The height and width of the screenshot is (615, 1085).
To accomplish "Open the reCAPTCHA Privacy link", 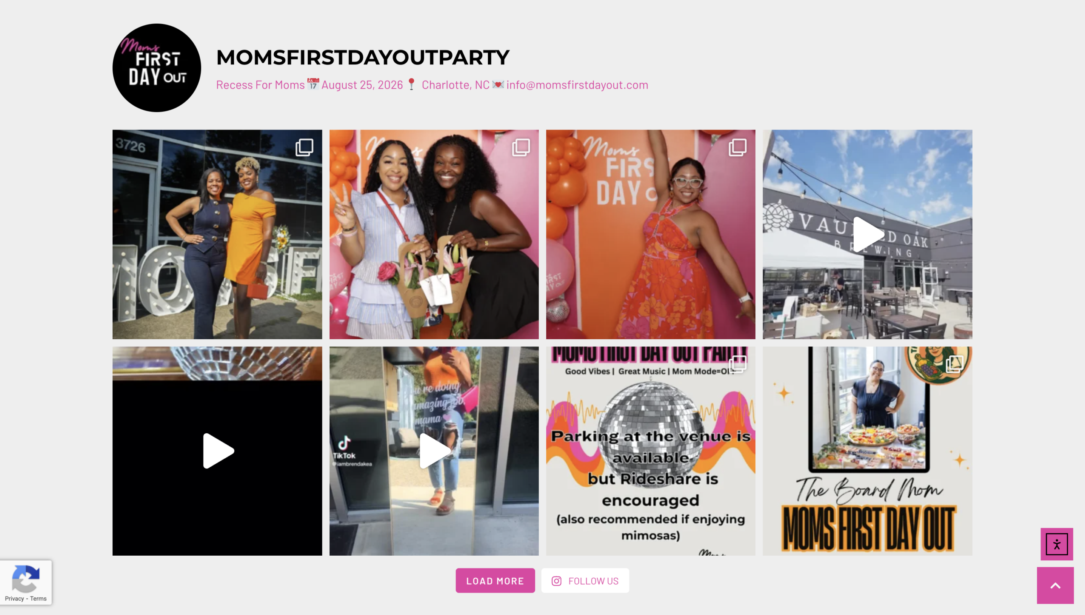I will tap(14, 598).
